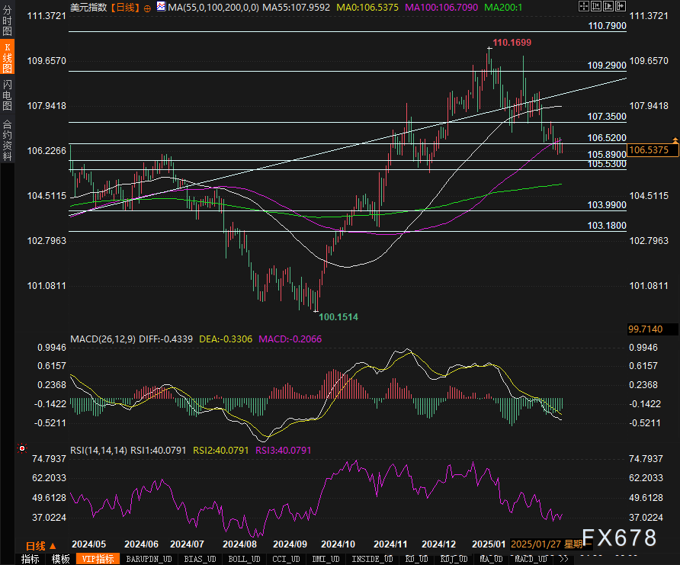680x565 pixels.
Task: Click the red sun marker icon near RSI
Action: click(x=21, y=449)
